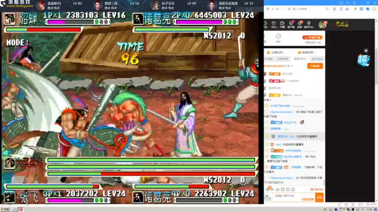This screenshot has width=378, height=212.
Task: Click username C14MANU in VIP list
Action: 293,81
